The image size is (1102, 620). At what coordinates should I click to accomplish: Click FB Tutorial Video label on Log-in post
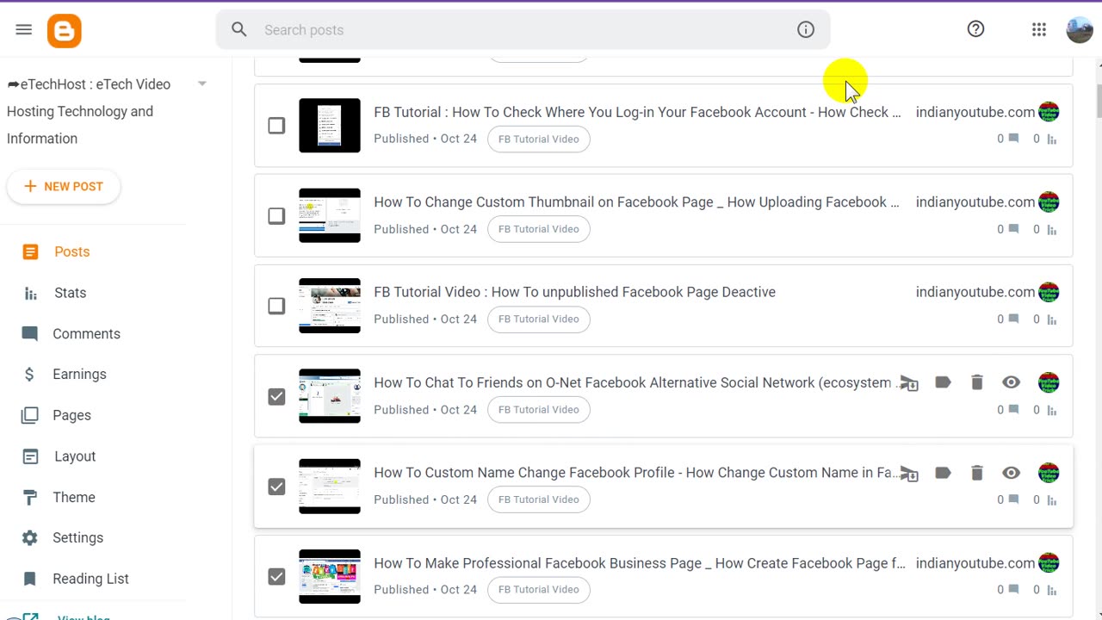tap(539, 139)
